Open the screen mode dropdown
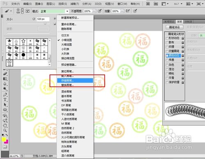 coord(200,4)
